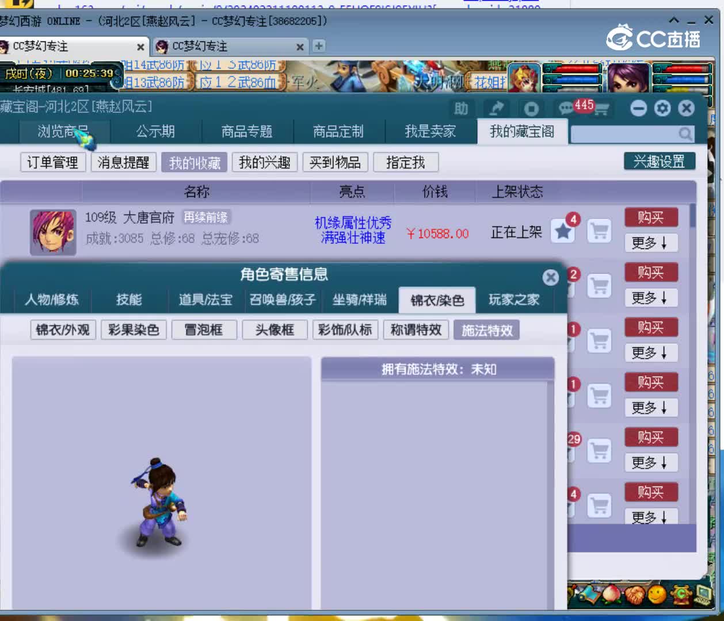Expand 更多 menu in second listing row
The width and height of the screenshot is (724, 621).
[650, 298]
